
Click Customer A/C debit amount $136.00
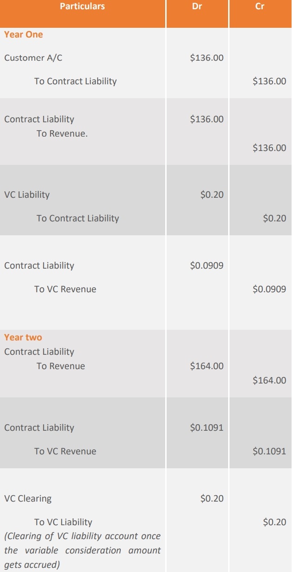coord(206,58)
